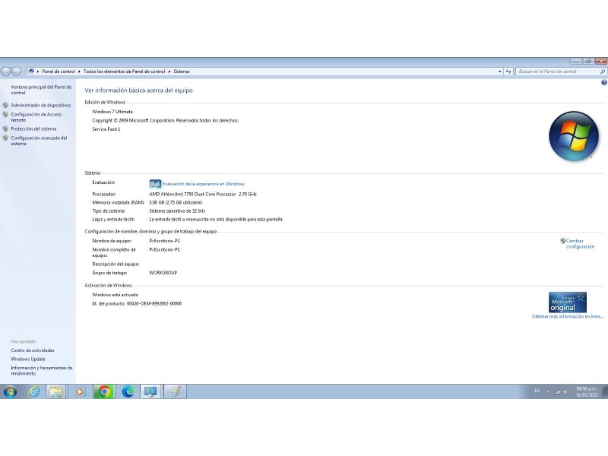Click Cambiar configuración link
The width and height of the screenshot is (608, 456).
tap(580, 244)
